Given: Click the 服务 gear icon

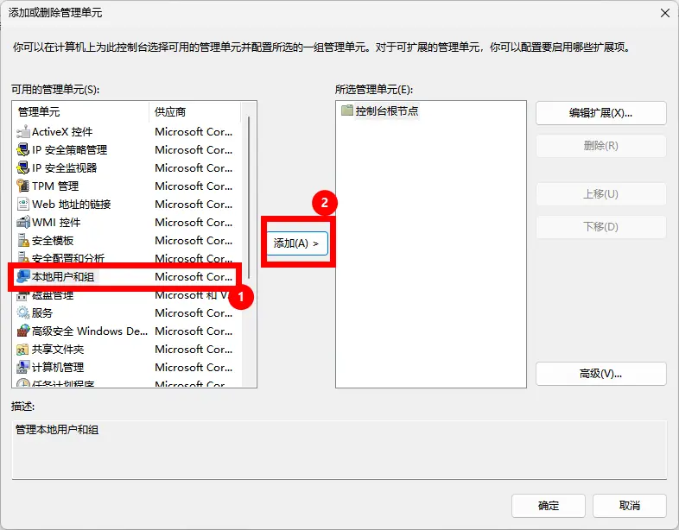Looking at the screenshot, I should coord(23,313).
